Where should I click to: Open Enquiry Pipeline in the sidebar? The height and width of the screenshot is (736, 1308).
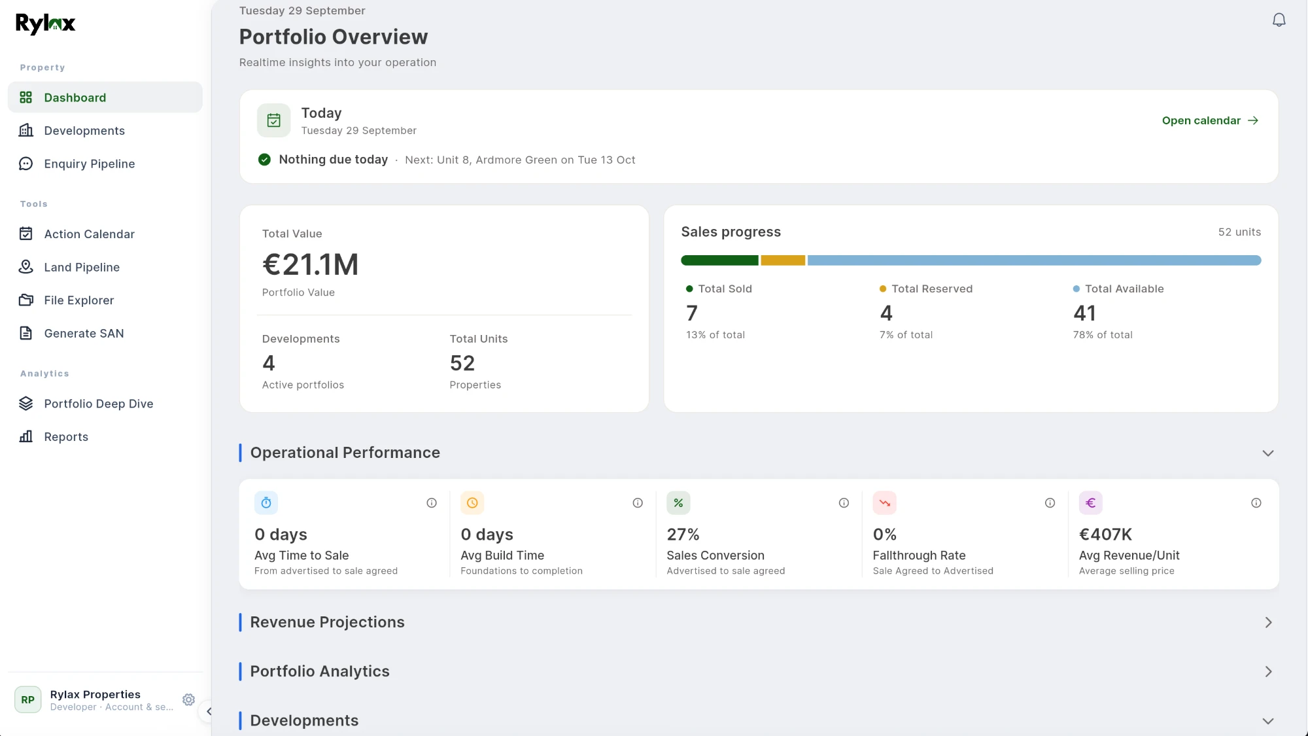tap(105, 164)
